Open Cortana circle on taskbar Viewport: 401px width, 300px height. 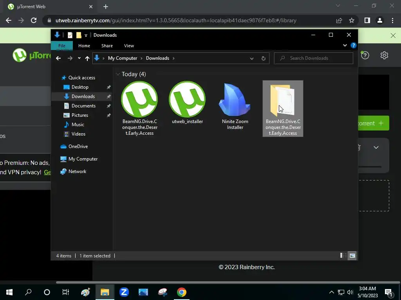[x=47, y=292]
